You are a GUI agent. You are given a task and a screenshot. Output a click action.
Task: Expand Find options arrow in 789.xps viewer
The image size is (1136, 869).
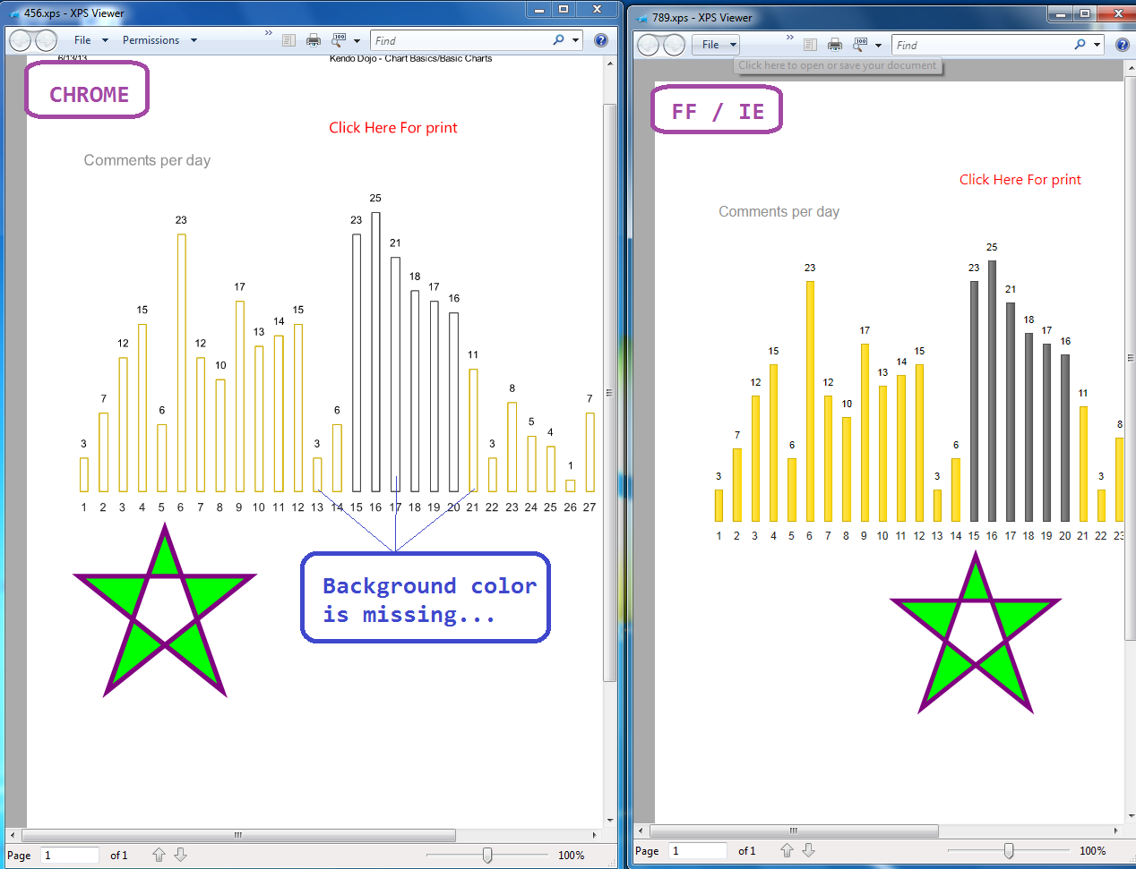click(1097, 45)
